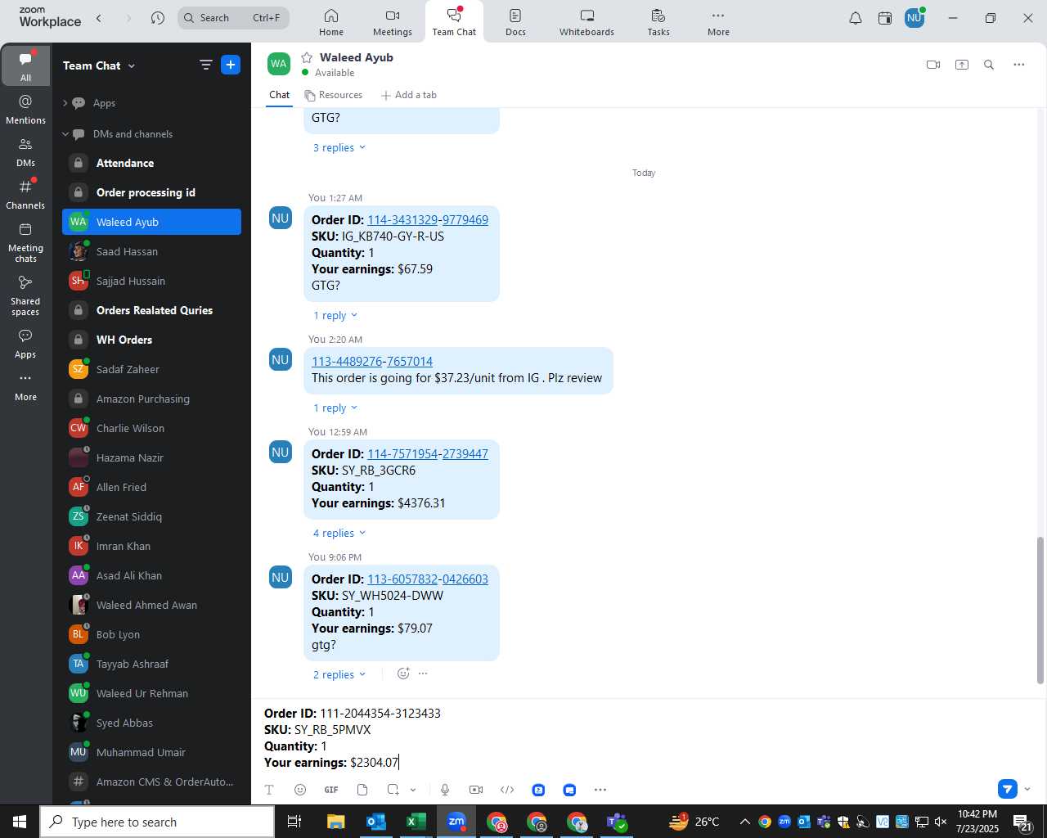The height and width of the screenshot is (838, 1047).
Task: Switch to the Chat tab
Action: point(280,95)
